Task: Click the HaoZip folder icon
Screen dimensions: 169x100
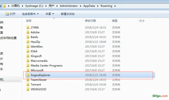Action: pos(28,42)
